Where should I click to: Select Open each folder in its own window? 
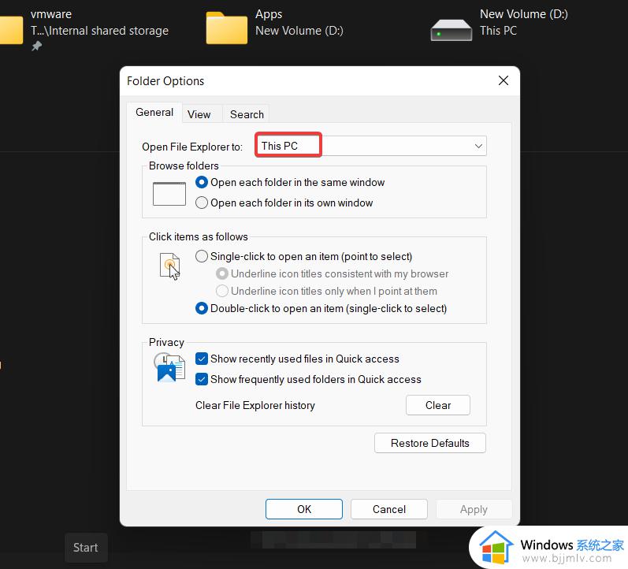pyautogui.click(x=202, y=203)
